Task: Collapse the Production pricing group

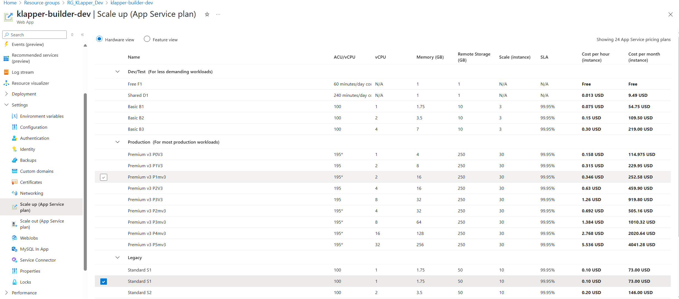Action: (117, 142)
